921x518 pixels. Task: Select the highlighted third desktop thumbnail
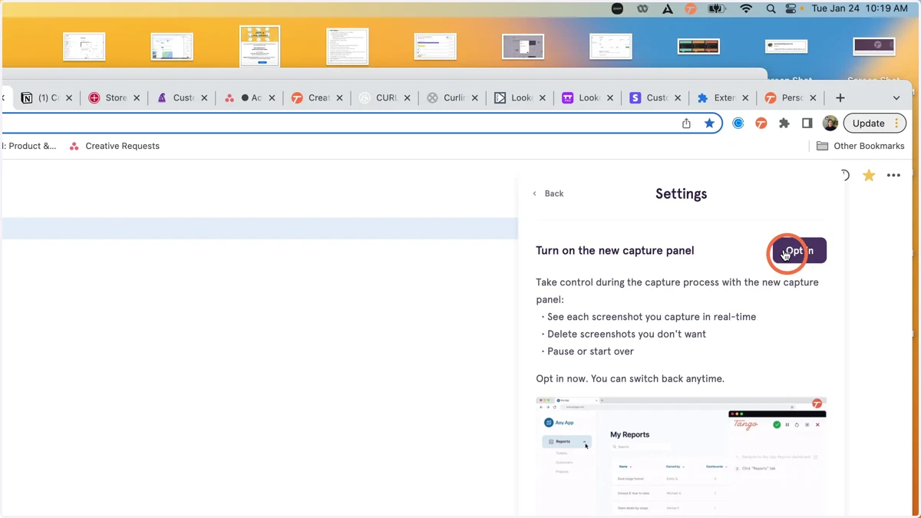(x=259, y=46)
